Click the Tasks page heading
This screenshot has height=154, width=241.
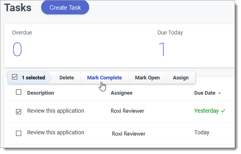18,8
